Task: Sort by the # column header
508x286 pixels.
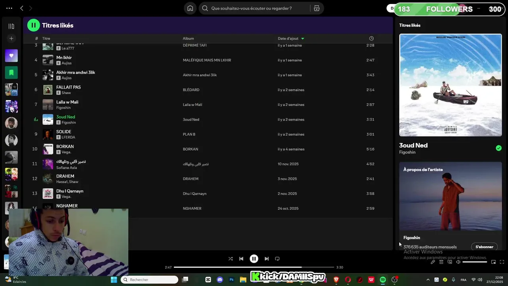Action: 37,39
